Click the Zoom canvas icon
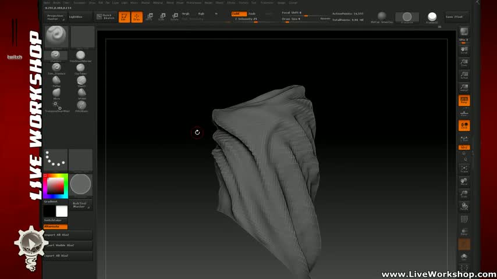This screenshot has height=279, width=497. [x=464, y=62]
